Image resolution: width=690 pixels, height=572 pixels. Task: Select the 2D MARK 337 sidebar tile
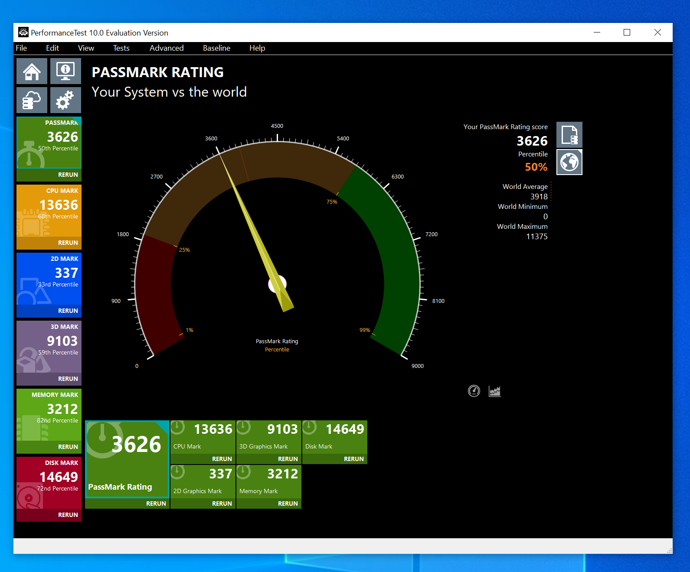point(49,279)
